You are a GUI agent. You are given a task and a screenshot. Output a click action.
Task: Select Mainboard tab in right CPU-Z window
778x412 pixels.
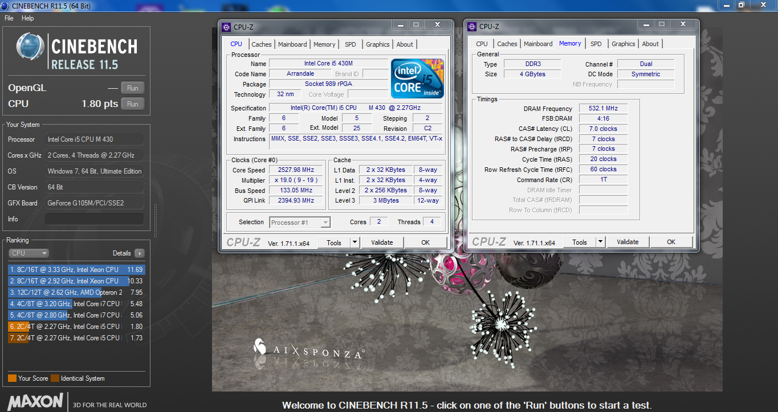[x=538, y=44]
